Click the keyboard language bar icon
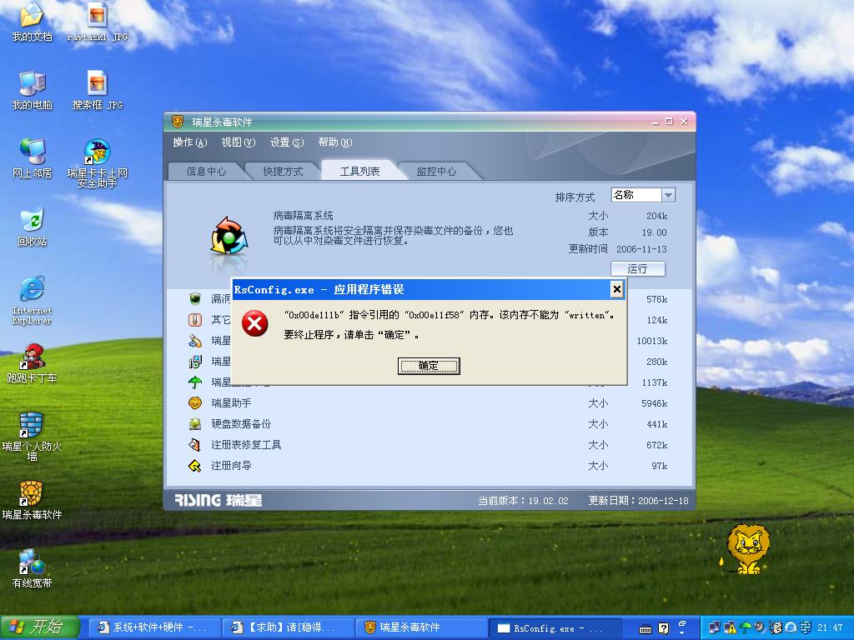Image resolution: width=854 pixels, height=640 pixels. click(646, 629)
